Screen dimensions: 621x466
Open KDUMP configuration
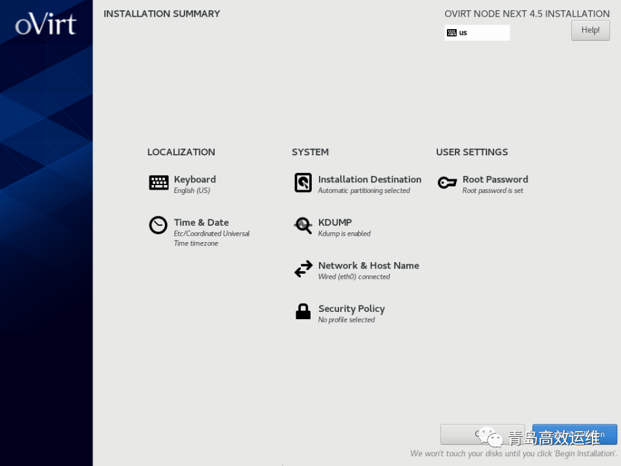tap(335, 222)
